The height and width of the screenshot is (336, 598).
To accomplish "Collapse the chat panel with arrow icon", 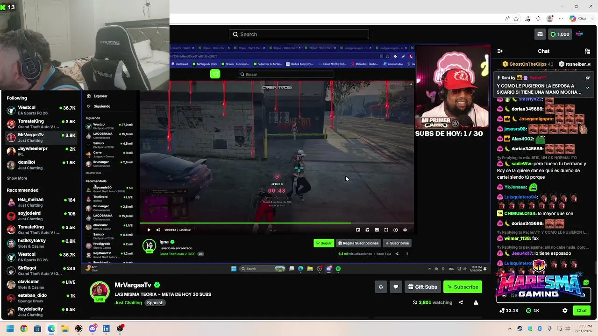I will point(500,51).
